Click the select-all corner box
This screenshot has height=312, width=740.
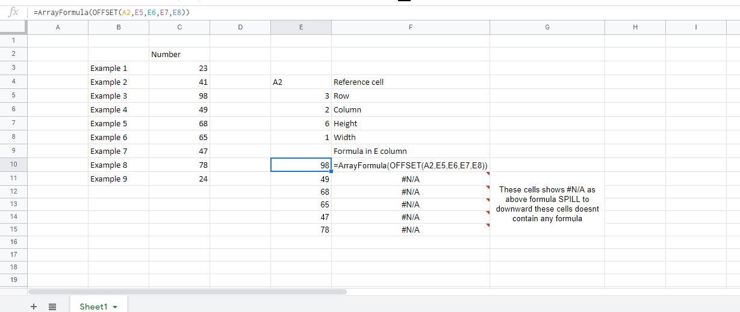[x=13, y=27]
